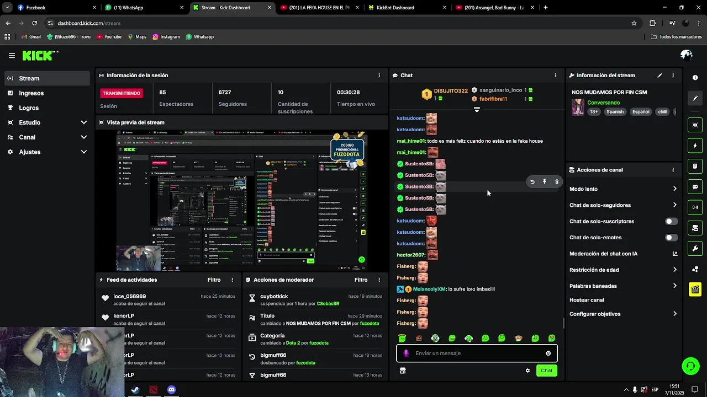Select Stream in the left sidebar
Image resolution: width=707 pixels, height=397 pixels.
click(x=47, y=78)
